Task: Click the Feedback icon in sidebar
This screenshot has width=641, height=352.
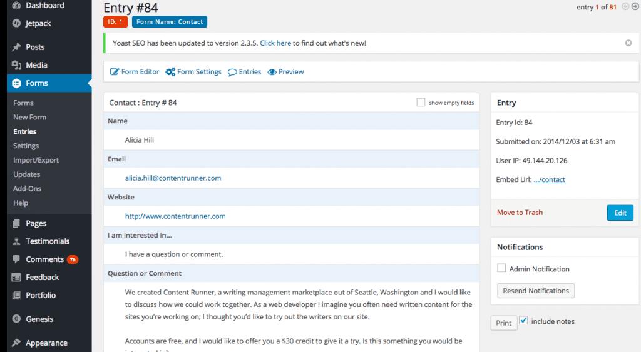Action: tap(16, 277)
